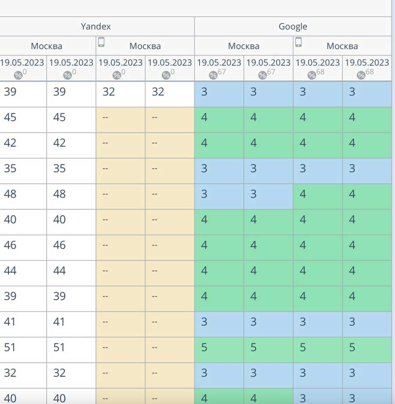Image resolution: width=395 pixels, height=404 pixels.
Task: Select the Yandex column group header
Action: [96, 26]
